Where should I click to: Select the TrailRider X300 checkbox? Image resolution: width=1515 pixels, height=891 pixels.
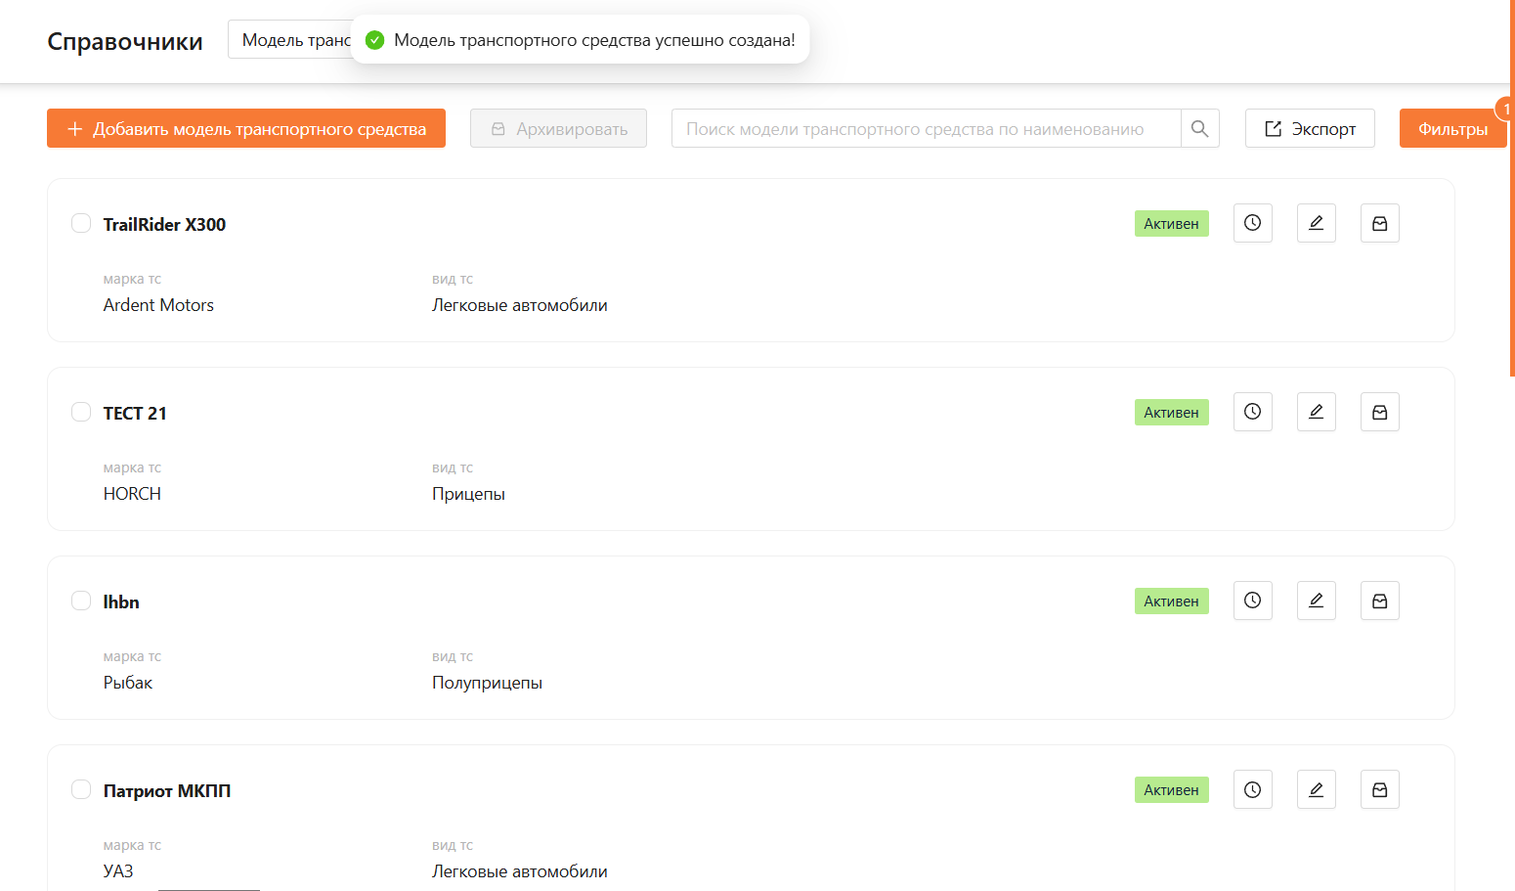[81, 223]
